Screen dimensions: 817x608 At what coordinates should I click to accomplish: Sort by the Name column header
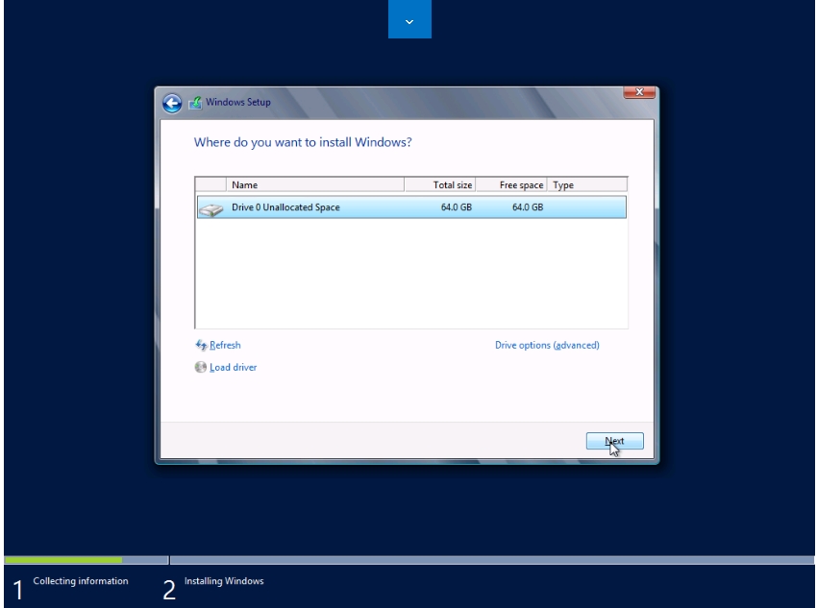click(x=315, y=184)
